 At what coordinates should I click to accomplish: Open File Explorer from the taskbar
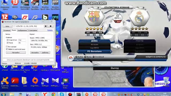[x=12, y=94]
